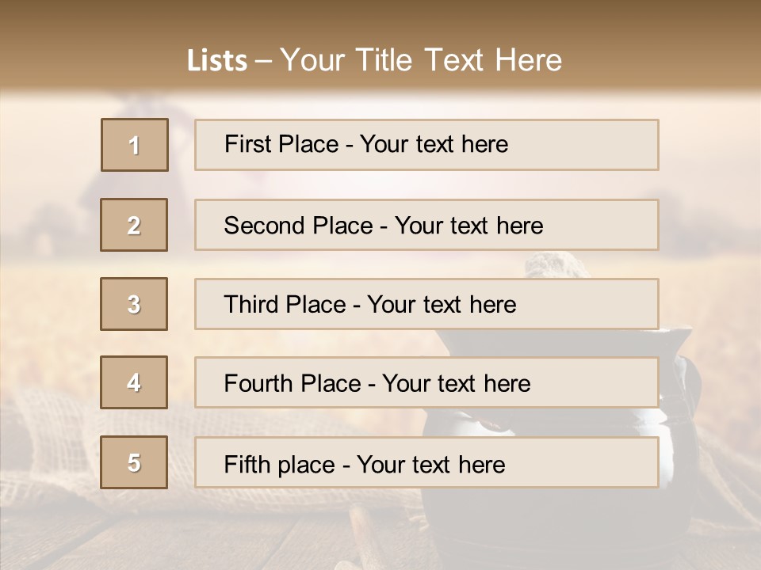This screenshot has width=761, height=570.
Task: Select the Fourth Place text box
Action: tap(426, 382)
